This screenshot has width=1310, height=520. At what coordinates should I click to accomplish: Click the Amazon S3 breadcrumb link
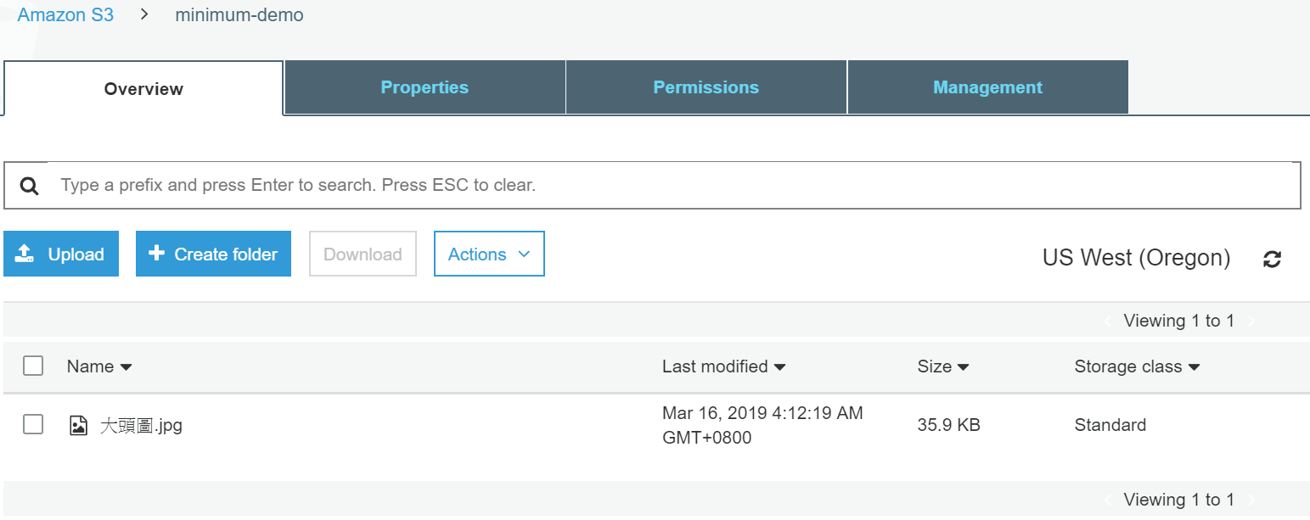pos(65,15)
